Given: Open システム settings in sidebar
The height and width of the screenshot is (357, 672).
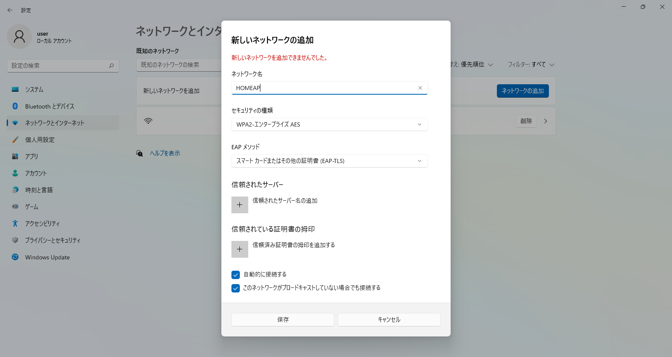Looking at the screenshot, I should (x=63, y=90).
